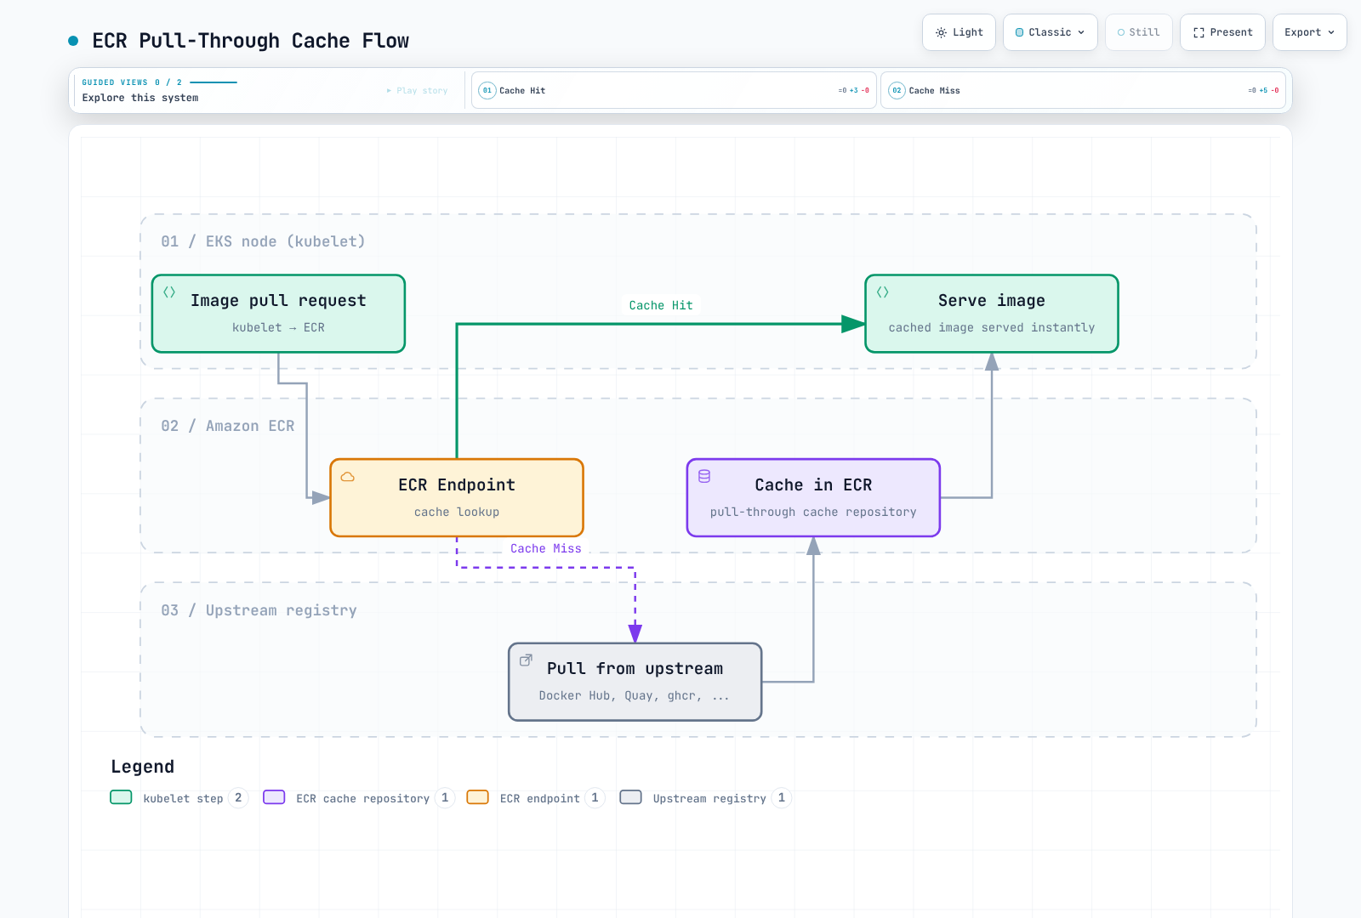Open the Export dropdown menu
This screenshot has height=918, width=1361.
(1309, 32)
